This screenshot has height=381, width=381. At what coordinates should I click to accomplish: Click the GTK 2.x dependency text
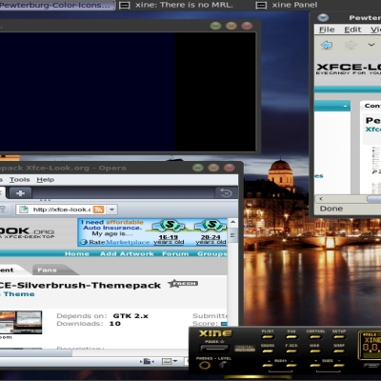pos(130,316)
